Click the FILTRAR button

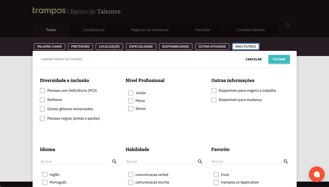279,59
